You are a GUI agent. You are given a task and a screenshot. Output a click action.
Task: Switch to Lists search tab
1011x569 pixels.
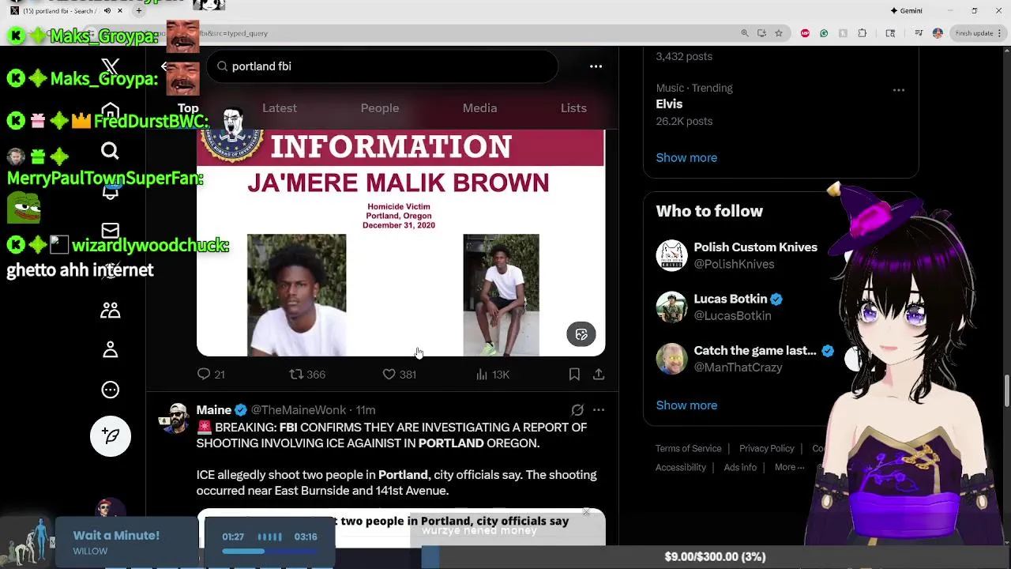pyautogui.click(x=573, y=108)
